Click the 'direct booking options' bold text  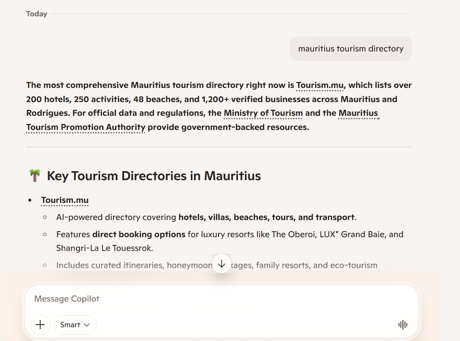click(139, 234)
